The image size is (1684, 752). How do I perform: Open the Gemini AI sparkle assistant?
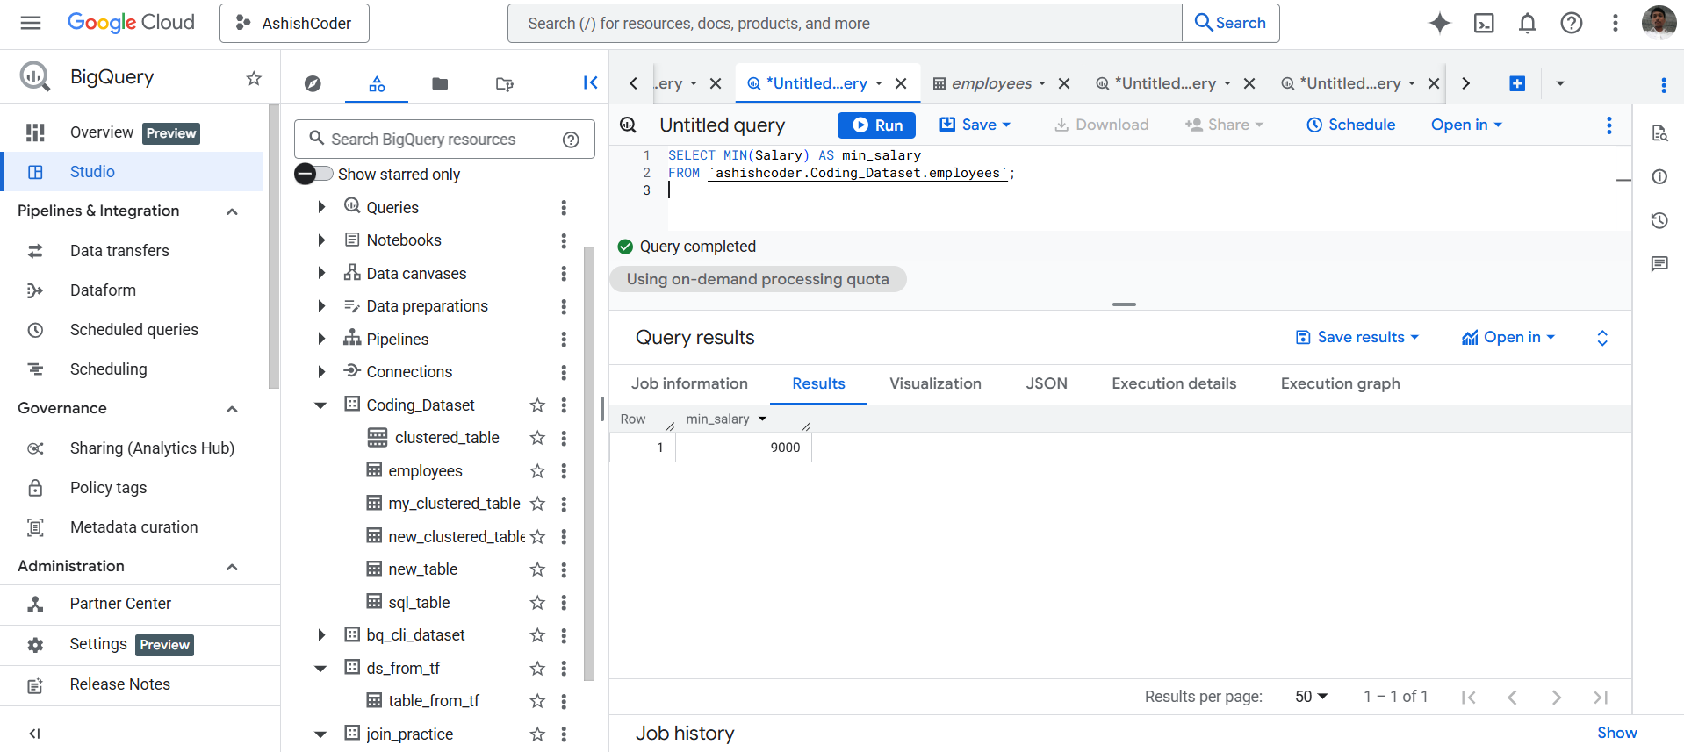(1440, 23)
